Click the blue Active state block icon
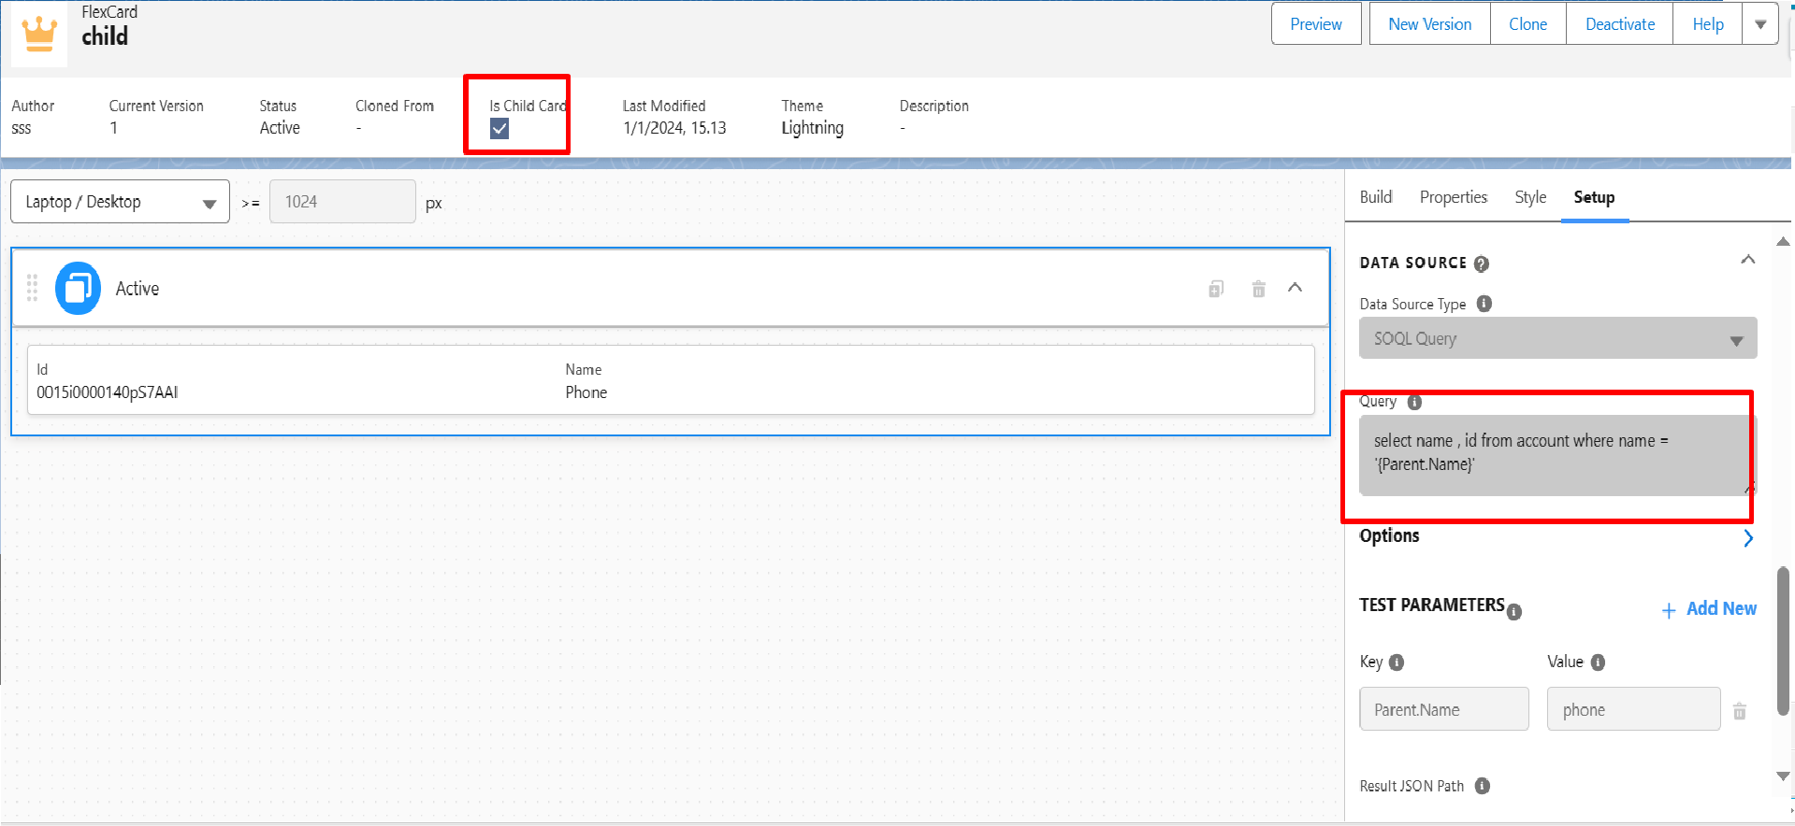 (78, 288)
